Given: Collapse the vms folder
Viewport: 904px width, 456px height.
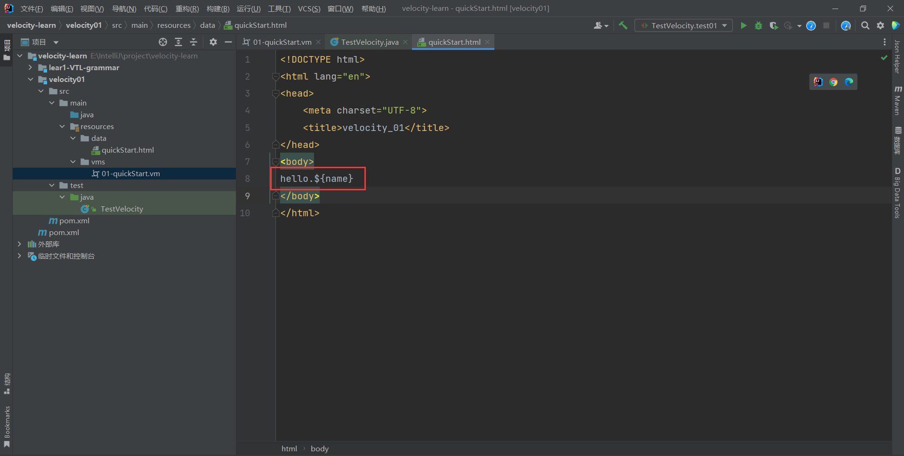Looking at the screenshot, I should (x=73, y=162).
